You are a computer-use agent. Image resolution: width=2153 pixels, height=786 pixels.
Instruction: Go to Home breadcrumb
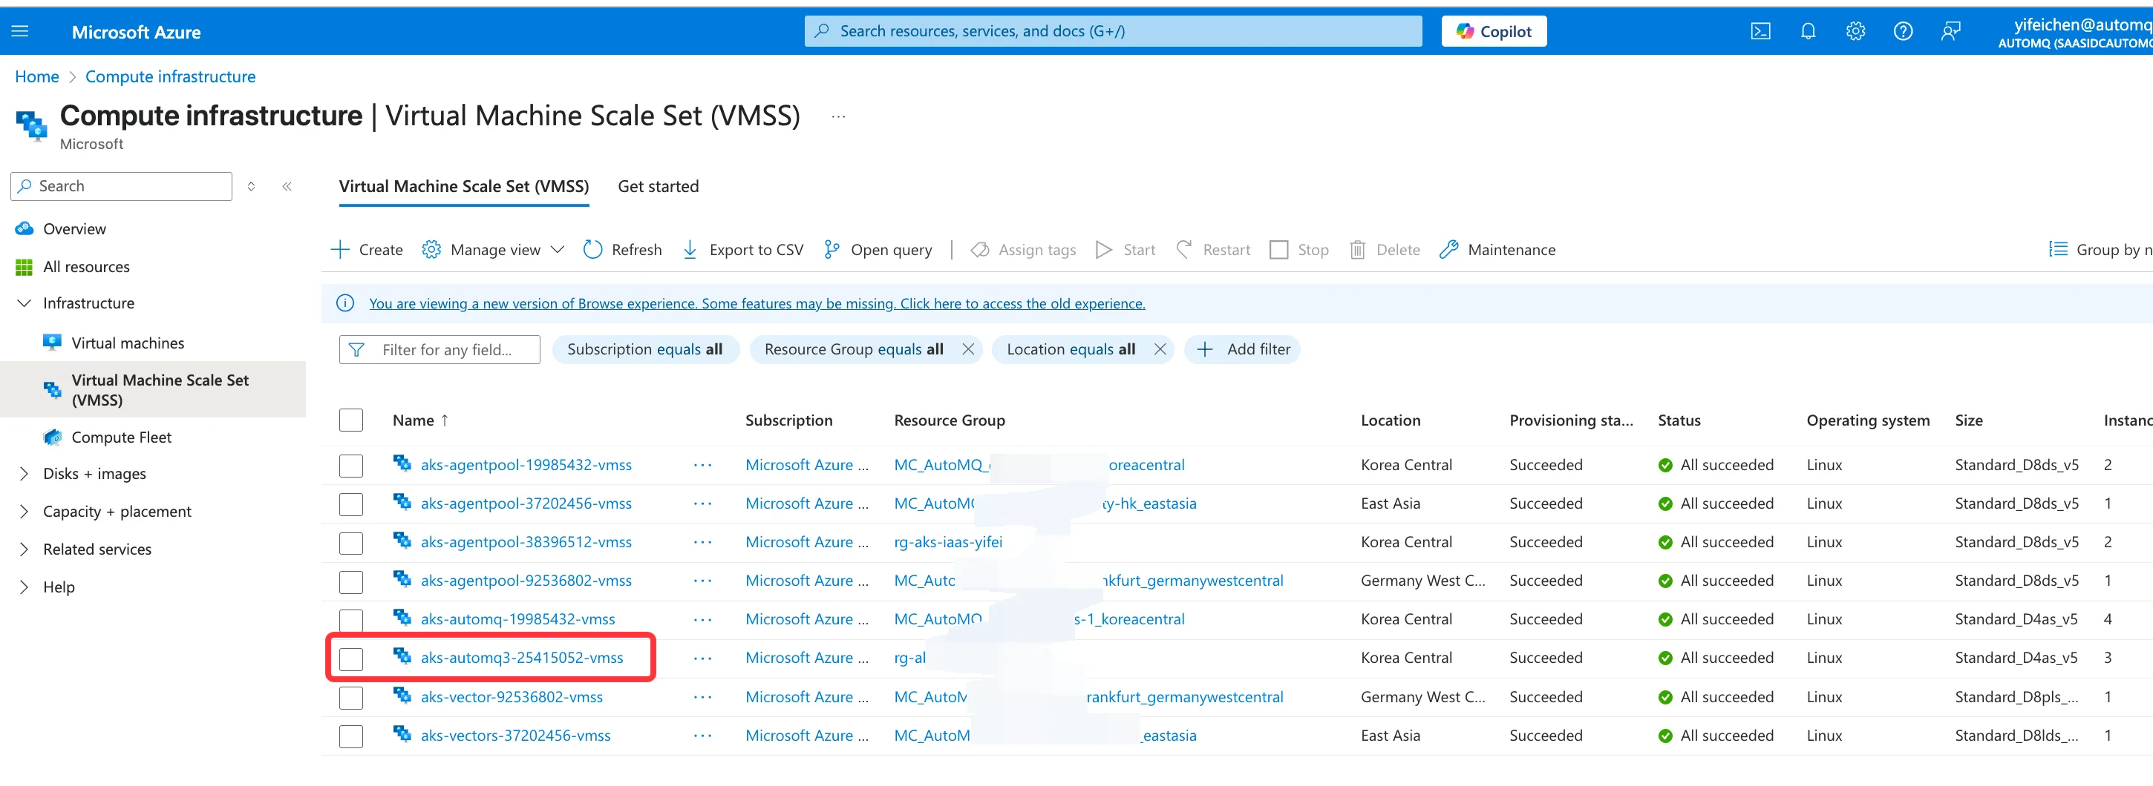[37, 77]
